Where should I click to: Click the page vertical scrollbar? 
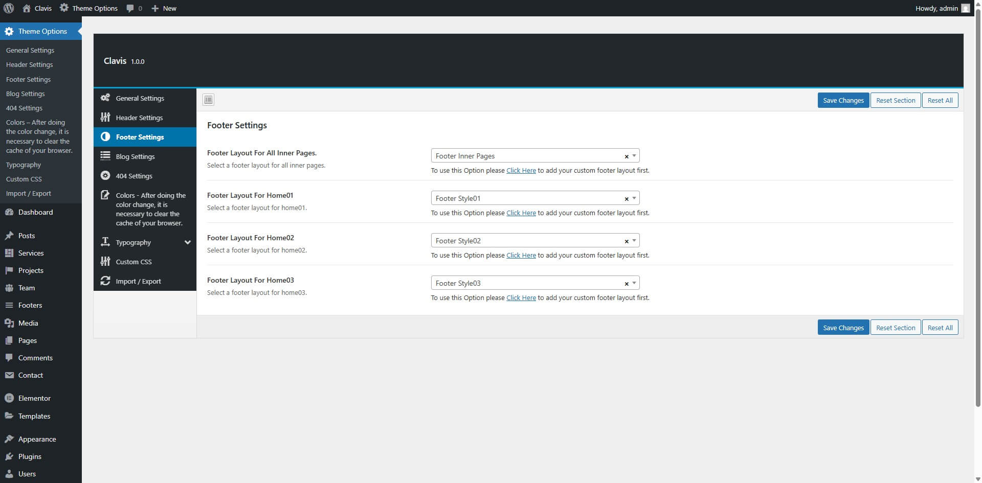click(x=977, y=204)
